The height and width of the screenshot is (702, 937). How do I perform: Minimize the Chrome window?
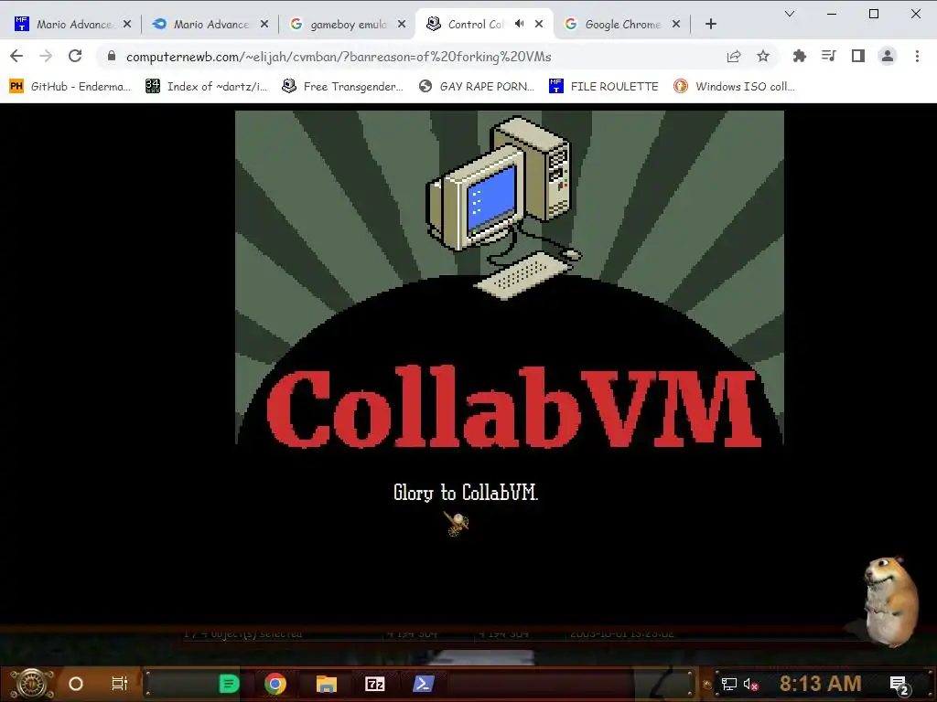point(831,14)
